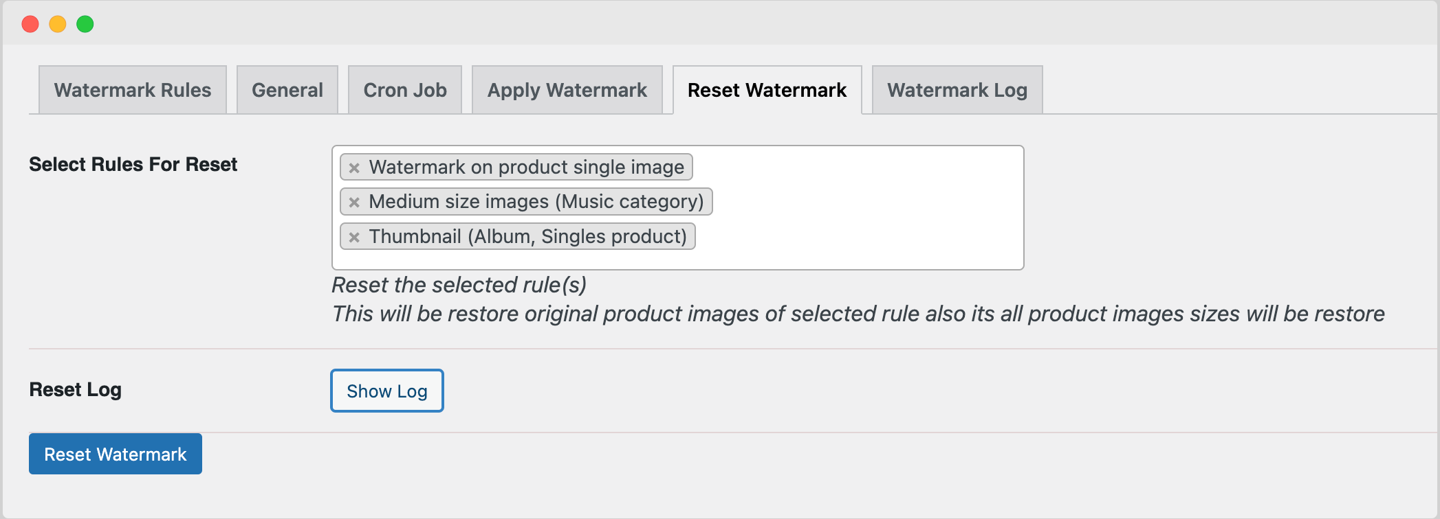Minimize window with yellow traffic light
The width and height of the screenshot is (1440, 519).
[56, 23]
